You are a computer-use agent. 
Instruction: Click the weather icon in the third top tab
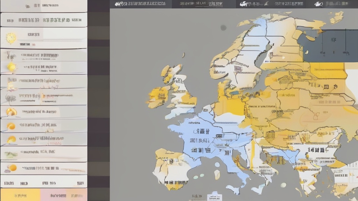[x=244, y=4]
